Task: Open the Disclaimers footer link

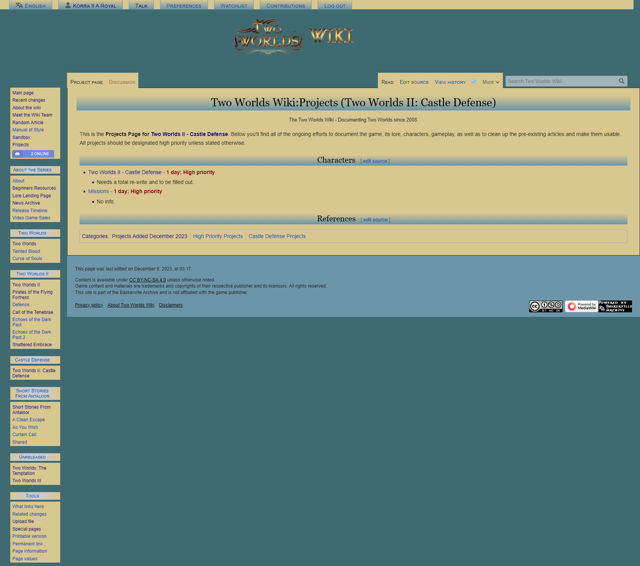Action: [x=171, y=305]
